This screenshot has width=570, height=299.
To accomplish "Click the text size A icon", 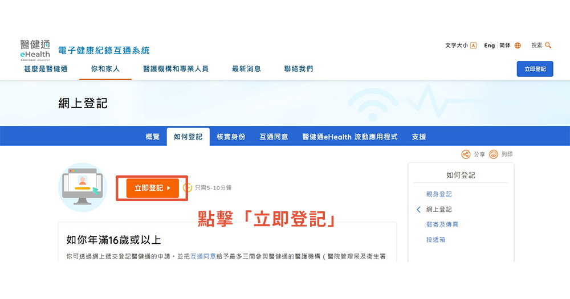I will 473,46.
